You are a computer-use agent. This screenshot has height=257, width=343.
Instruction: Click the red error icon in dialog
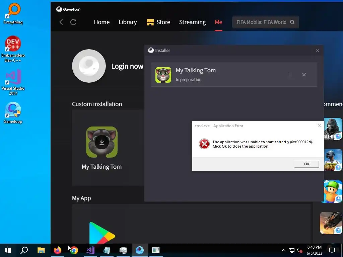(204, 144)
